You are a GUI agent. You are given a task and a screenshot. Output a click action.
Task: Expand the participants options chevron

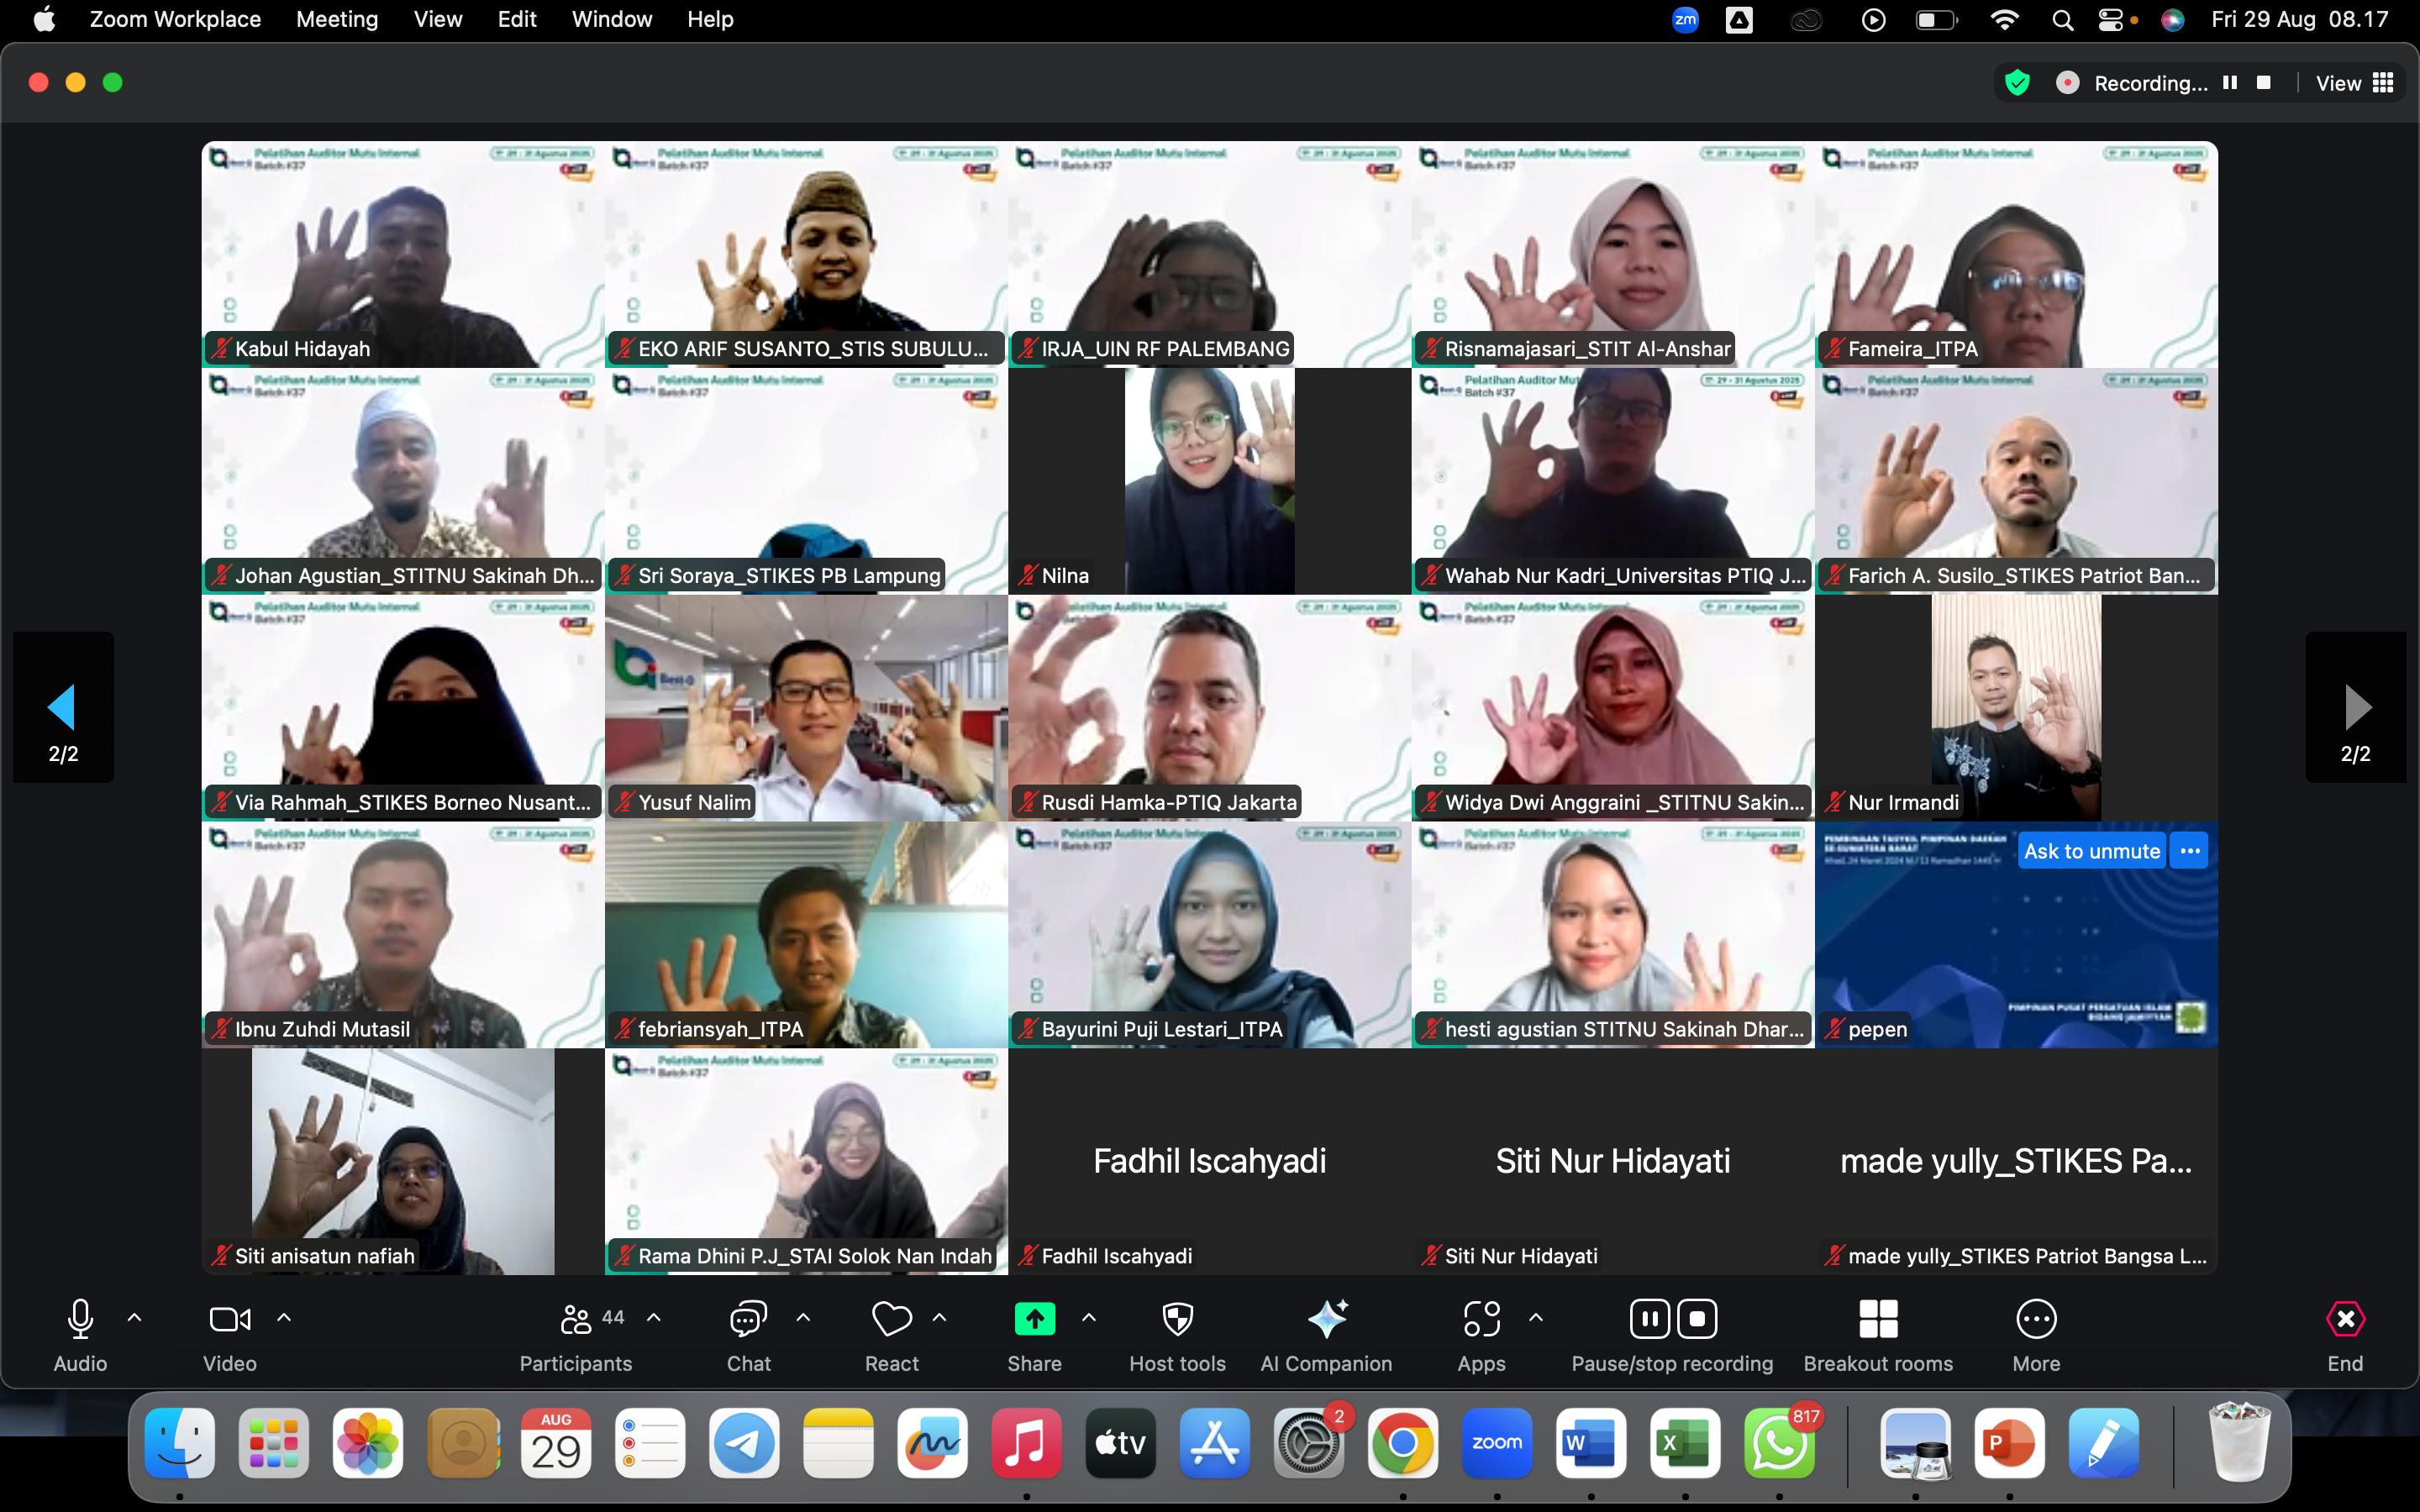click(654, 1318)
